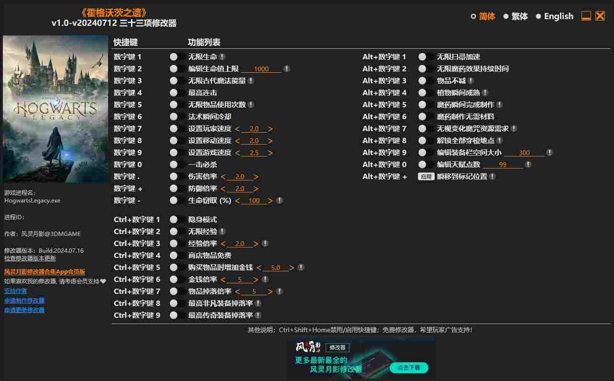Click info icon next to 金钱倍率
The width and height of the screenshot is (614, 381).
tap(265, 279)
